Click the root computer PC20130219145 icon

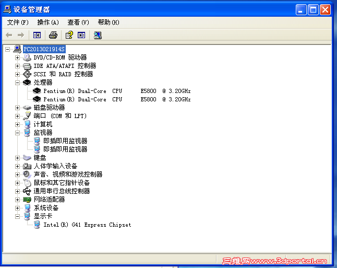tap(17, 49)
